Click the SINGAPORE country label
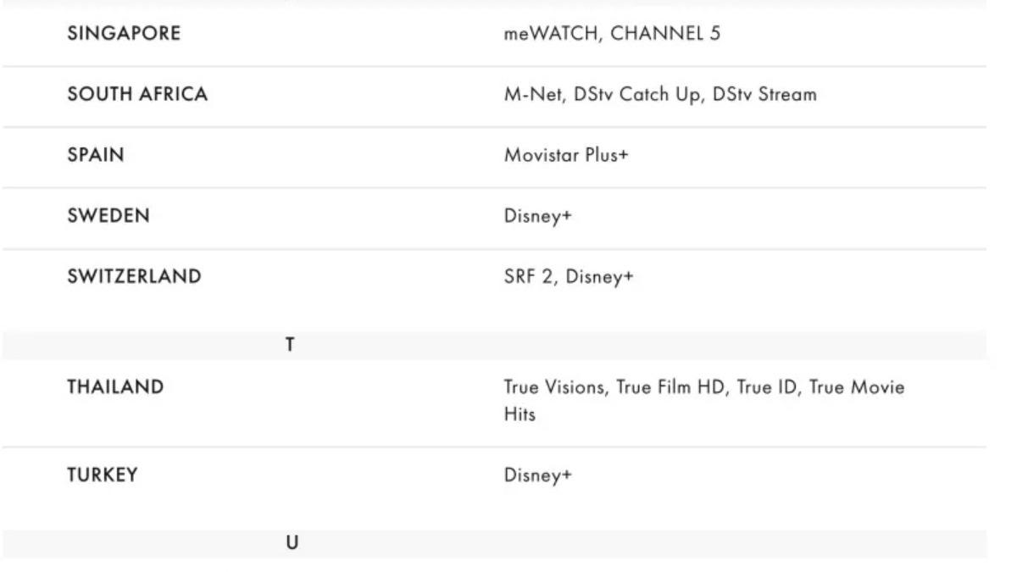Screen dimensions: 1017x572 124,35
